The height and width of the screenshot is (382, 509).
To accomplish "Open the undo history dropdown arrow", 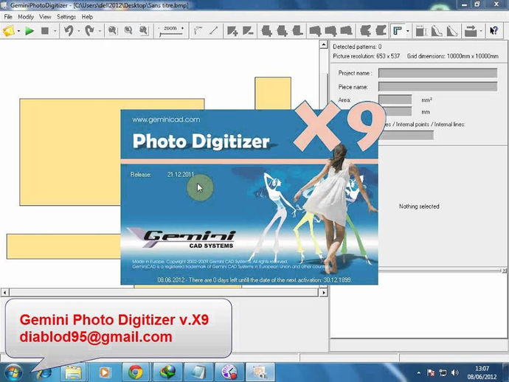I will (x=79, y=31).
